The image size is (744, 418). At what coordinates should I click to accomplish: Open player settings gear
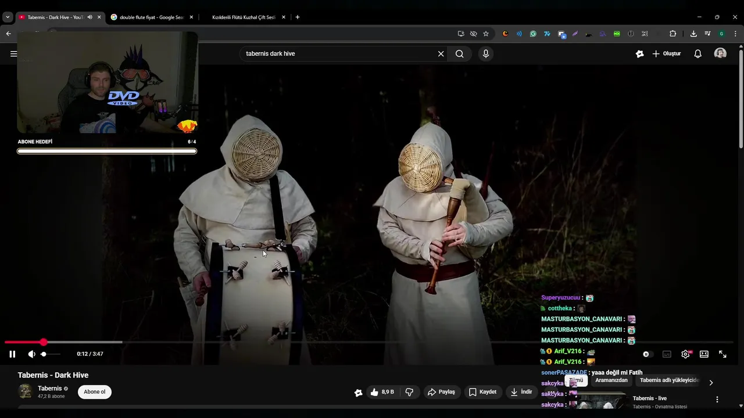tap(686, 354)
